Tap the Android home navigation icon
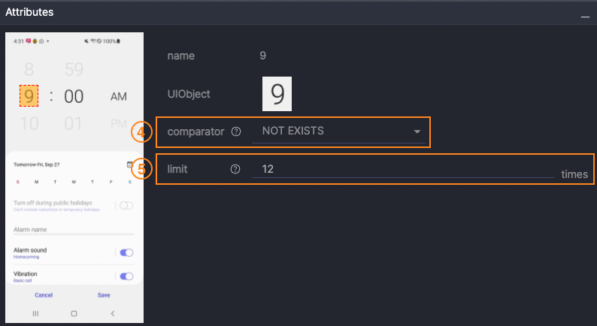This screenshot has height=326, width=597. coord(74,312)
